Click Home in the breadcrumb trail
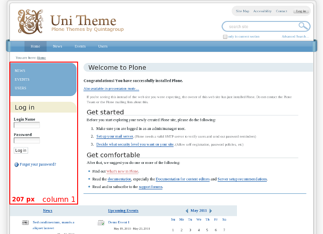 pyautogui.click(x=41, y=58)
